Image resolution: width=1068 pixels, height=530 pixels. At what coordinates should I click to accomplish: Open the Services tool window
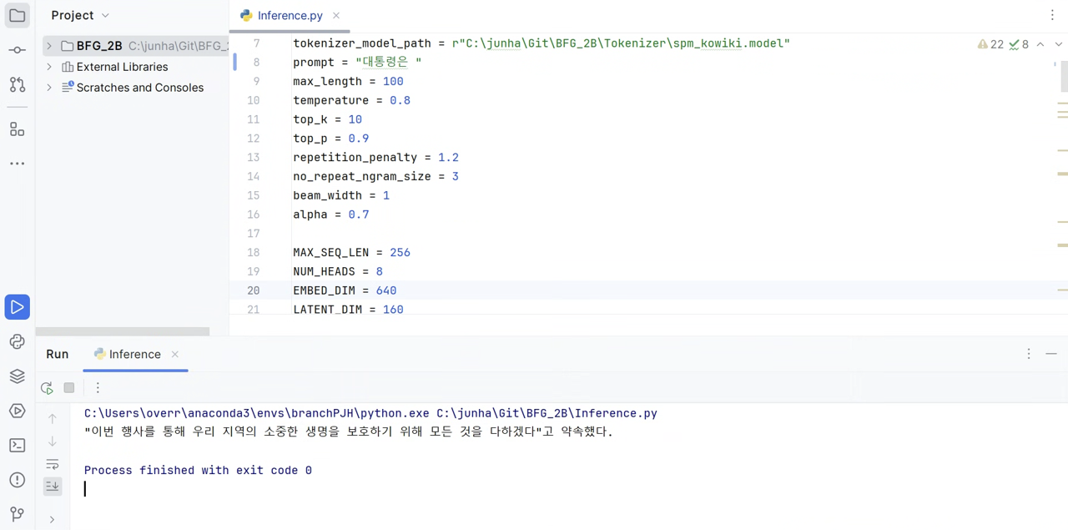click(x=17, y=411)
